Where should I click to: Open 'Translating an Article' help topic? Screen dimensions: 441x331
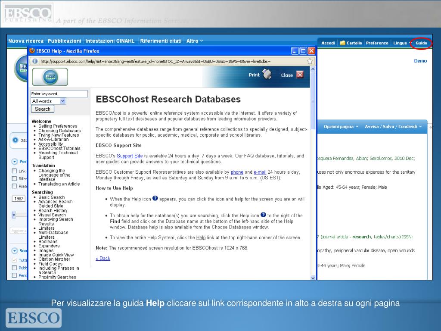[x=59, y=184]
